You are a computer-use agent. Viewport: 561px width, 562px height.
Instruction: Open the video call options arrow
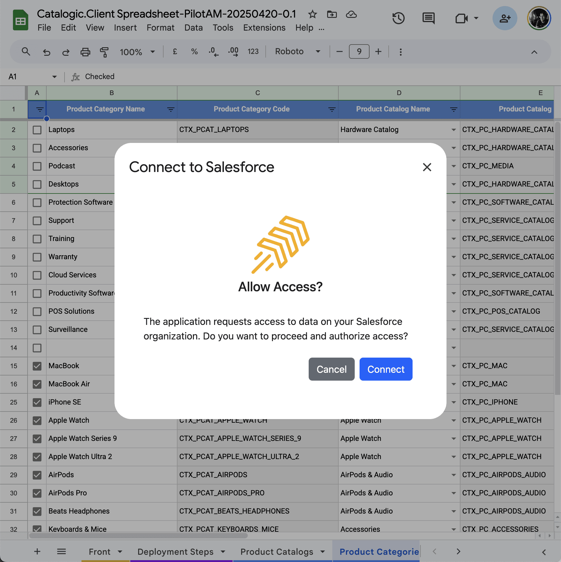coord(476,18)
